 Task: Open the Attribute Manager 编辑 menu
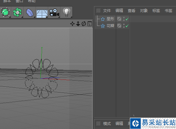(119, 124)
